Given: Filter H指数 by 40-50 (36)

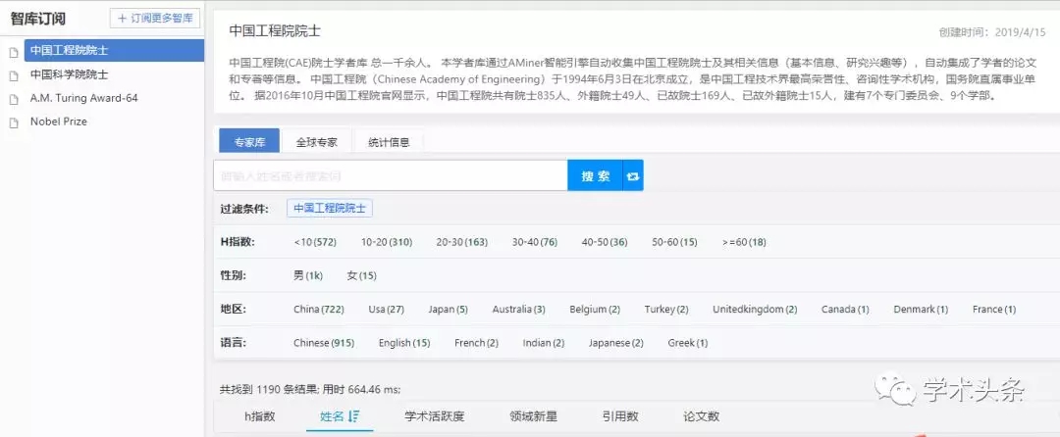Looking at the screenshot, I should click(x=605, y=242).
